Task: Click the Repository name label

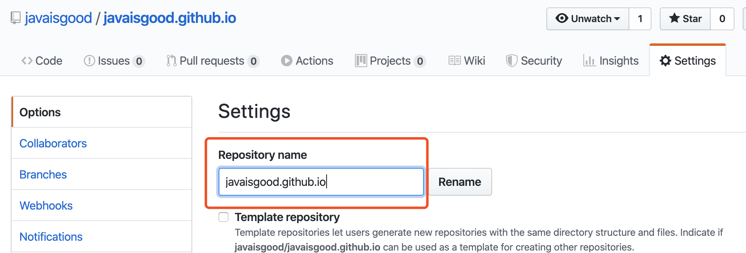Action: click(262, 155)
